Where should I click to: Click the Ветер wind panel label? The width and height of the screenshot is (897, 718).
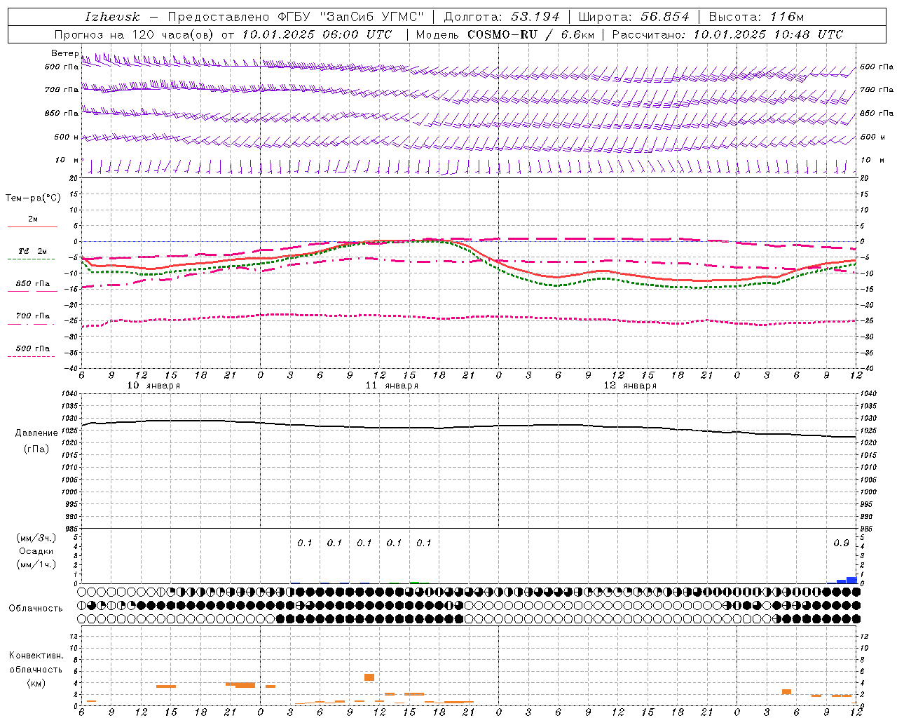64,53
